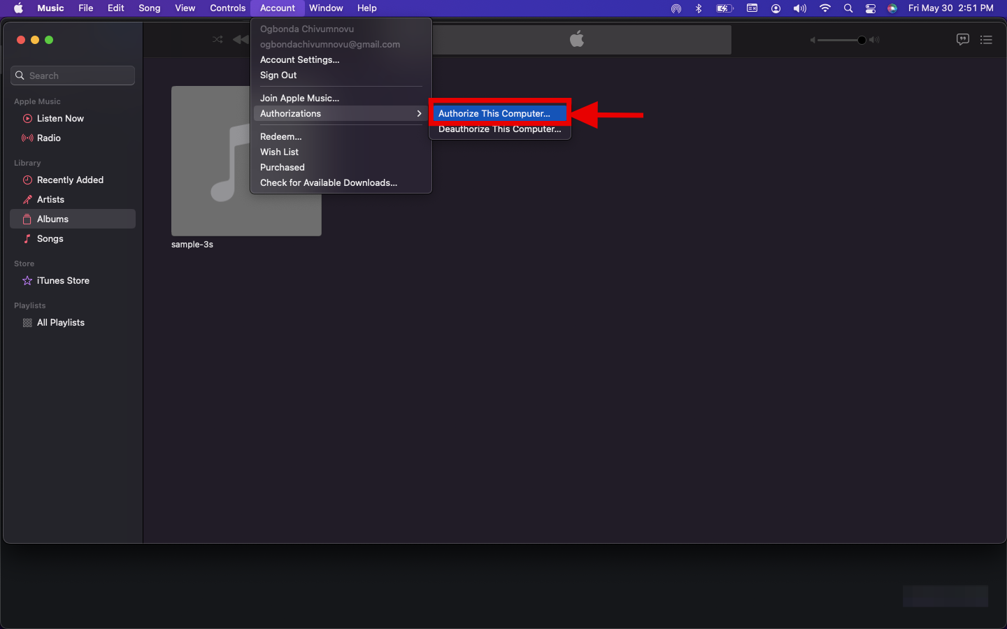Click the Apple logo now-playing display

pos(577,39)
